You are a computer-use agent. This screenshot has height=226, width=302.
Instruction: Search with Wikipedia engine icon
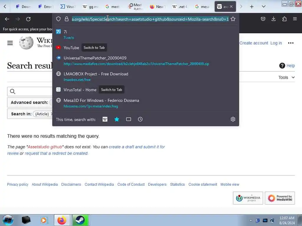[105, 119]
